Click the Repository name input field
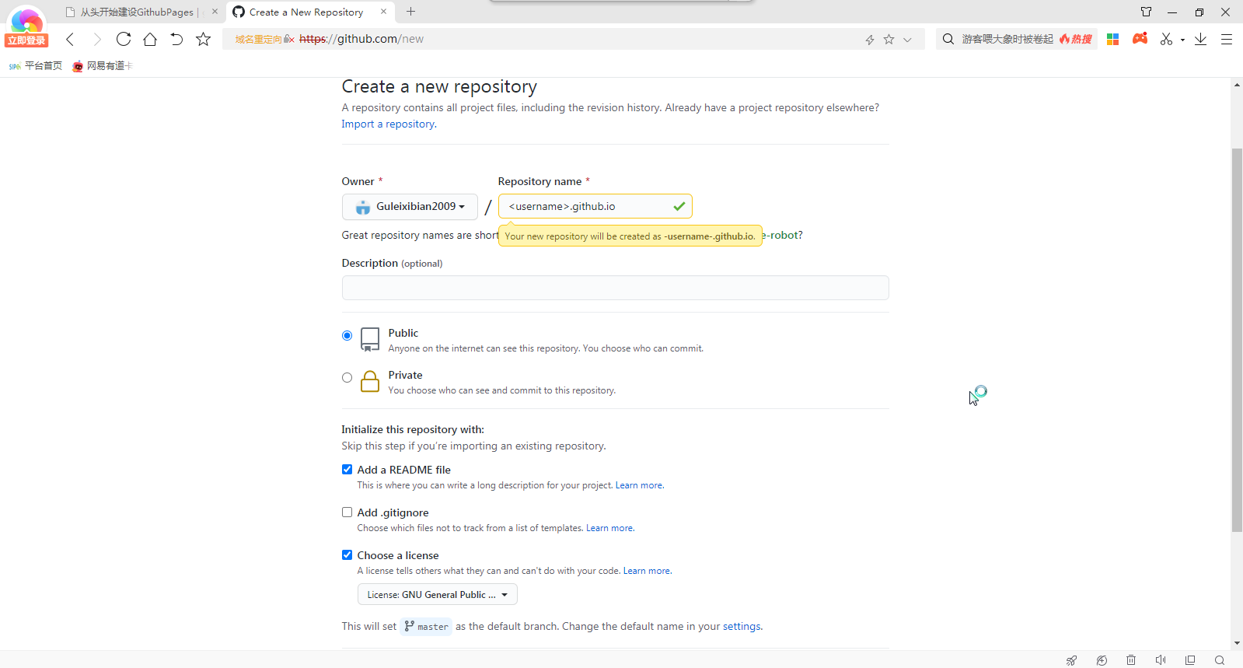 (x=595, y=206)
